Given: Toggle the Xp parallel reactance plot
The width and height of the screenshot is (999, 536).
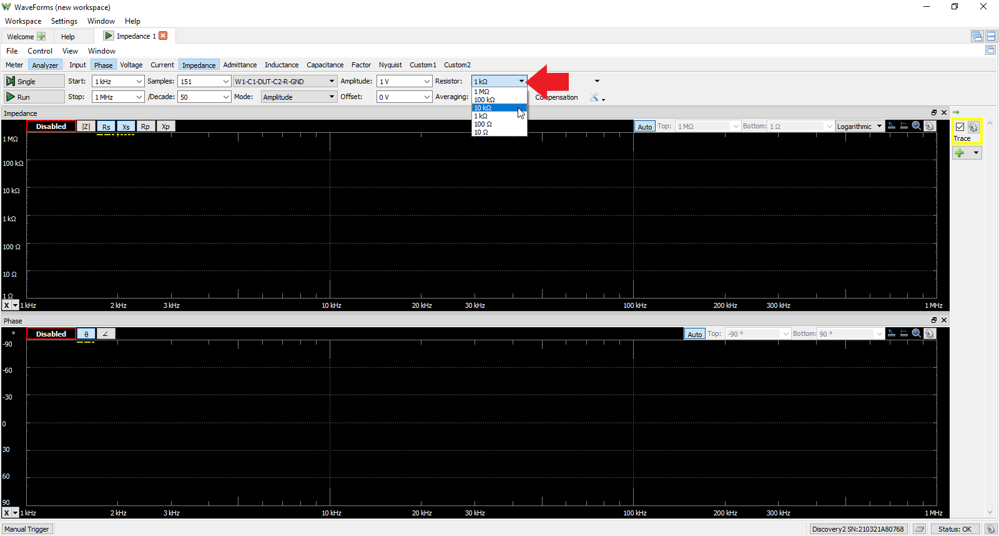Looking at the screenshot, I should [165, 127].
